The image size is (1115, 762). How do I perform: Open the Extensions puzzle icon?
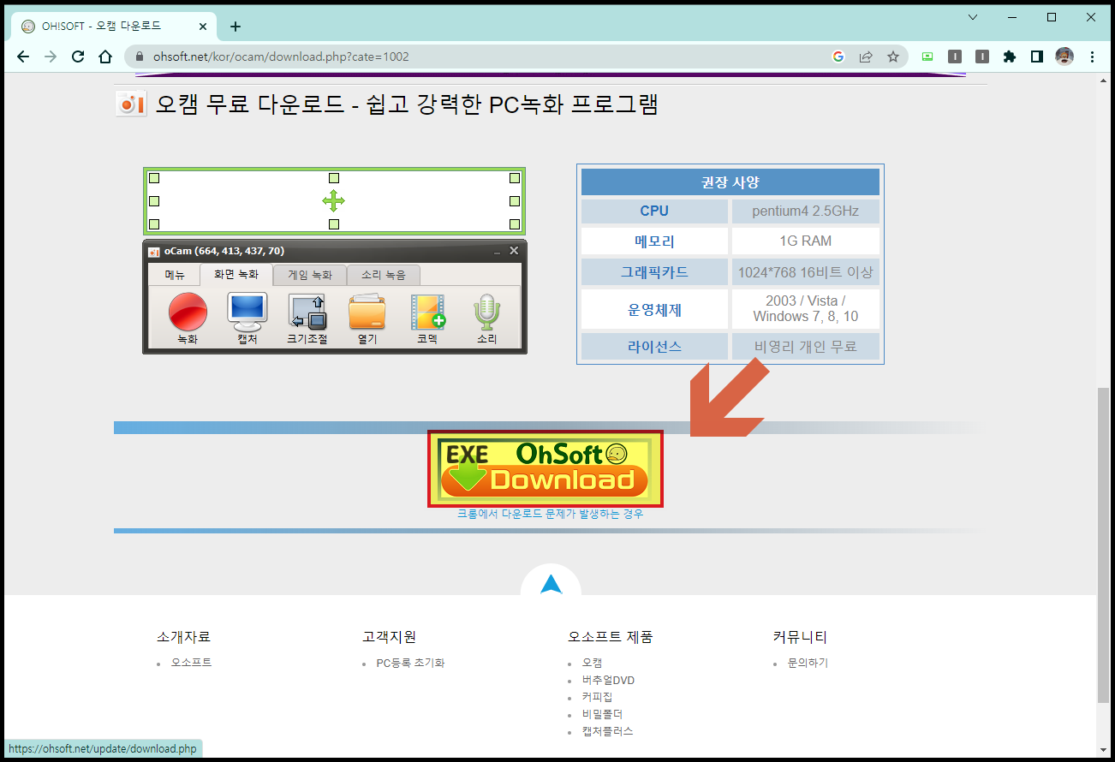pos(1010,57)
